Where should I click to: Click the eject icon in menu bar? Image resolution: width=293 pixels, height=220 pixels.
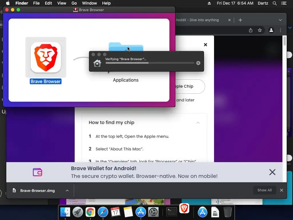tap(209, 3)
